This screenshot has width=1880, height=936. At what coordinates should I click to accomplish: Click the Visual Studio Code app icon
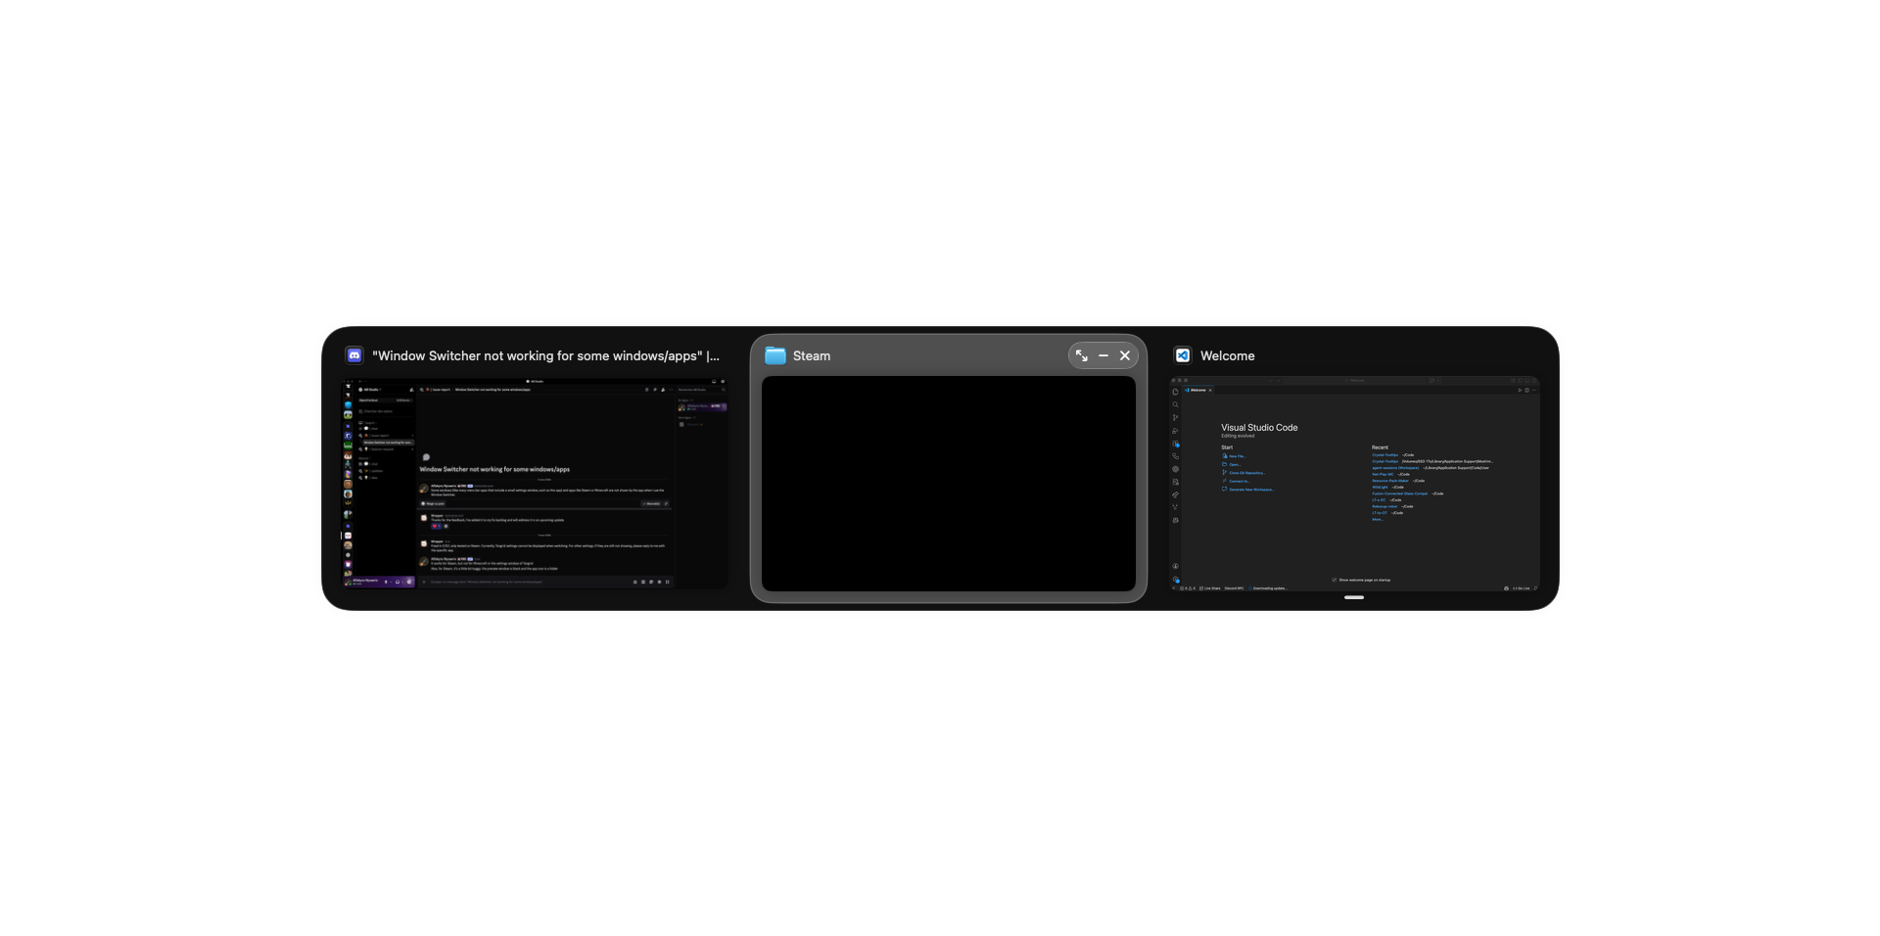(x=1183, y=355)
